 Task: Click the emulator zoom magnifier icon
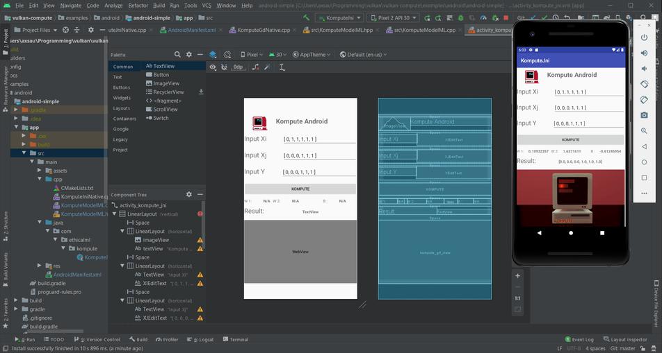(x=645, y=130)
